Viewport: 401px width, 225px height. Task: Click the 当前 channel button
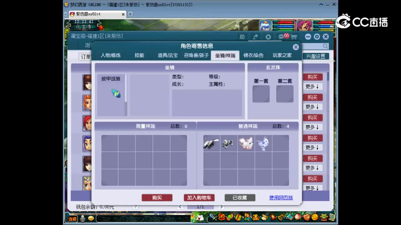[x=72, y=219]
